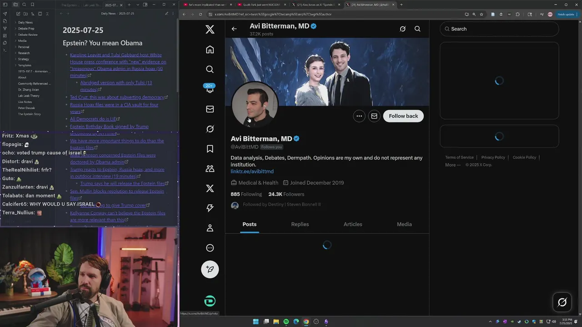Open Grok icon in X sidebar
582x327 pixels.
click(x=210, y=129)
